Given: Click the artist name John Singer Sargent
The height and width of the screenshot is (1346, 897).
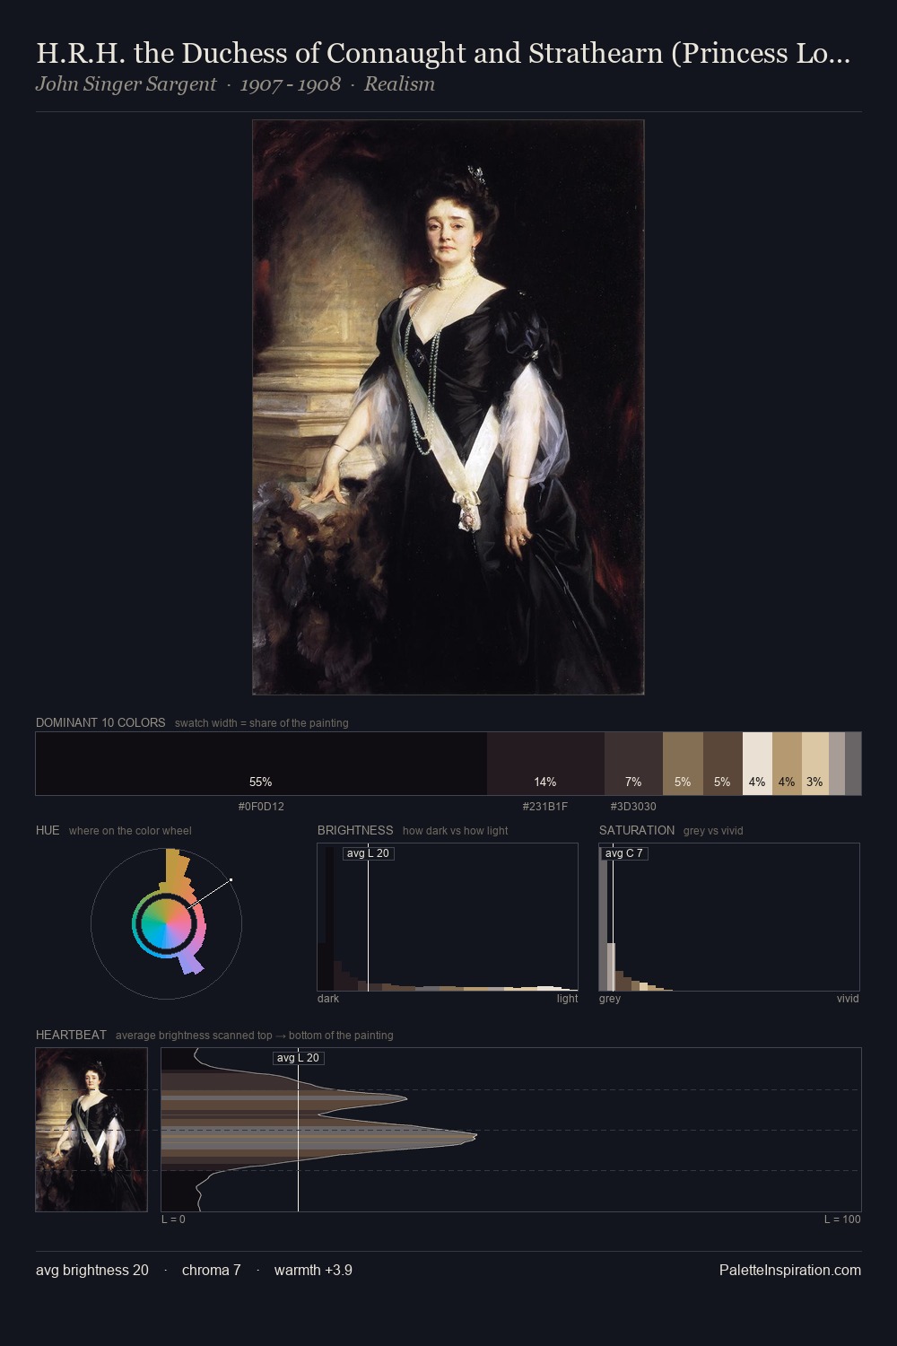Looking at the screenshot, I should coord(126,84).
